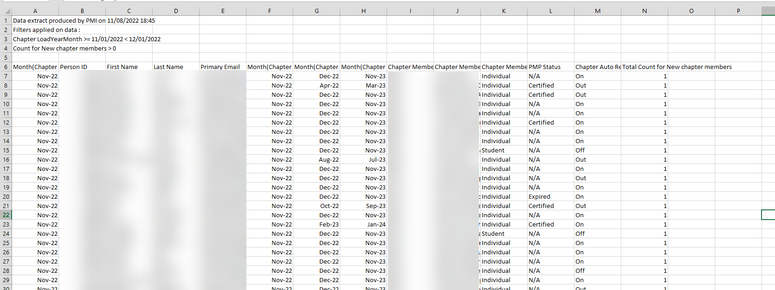The height and width of the screenshot is (290, 775).
Task: Select column G header
Action: 316,11
